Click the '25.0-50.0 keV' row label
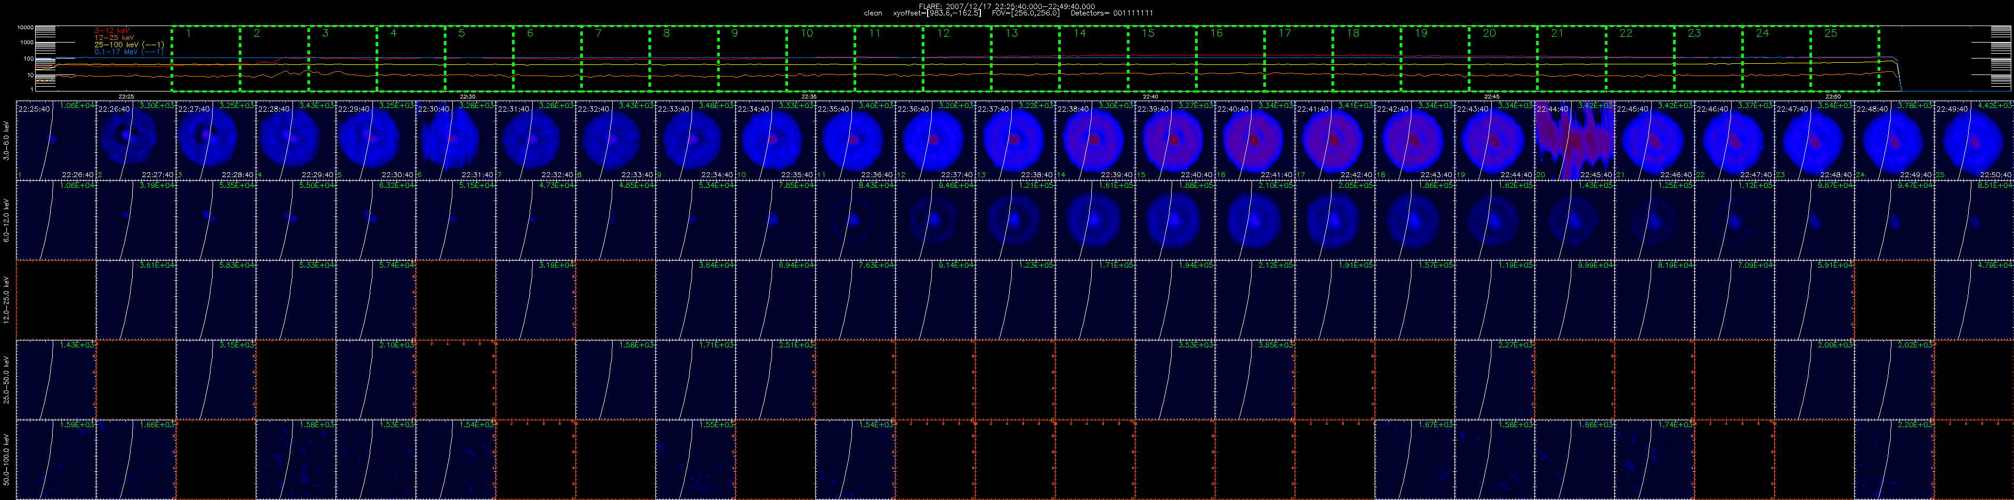This screenshot has height=500, width=2014. [x=7, y=380]
